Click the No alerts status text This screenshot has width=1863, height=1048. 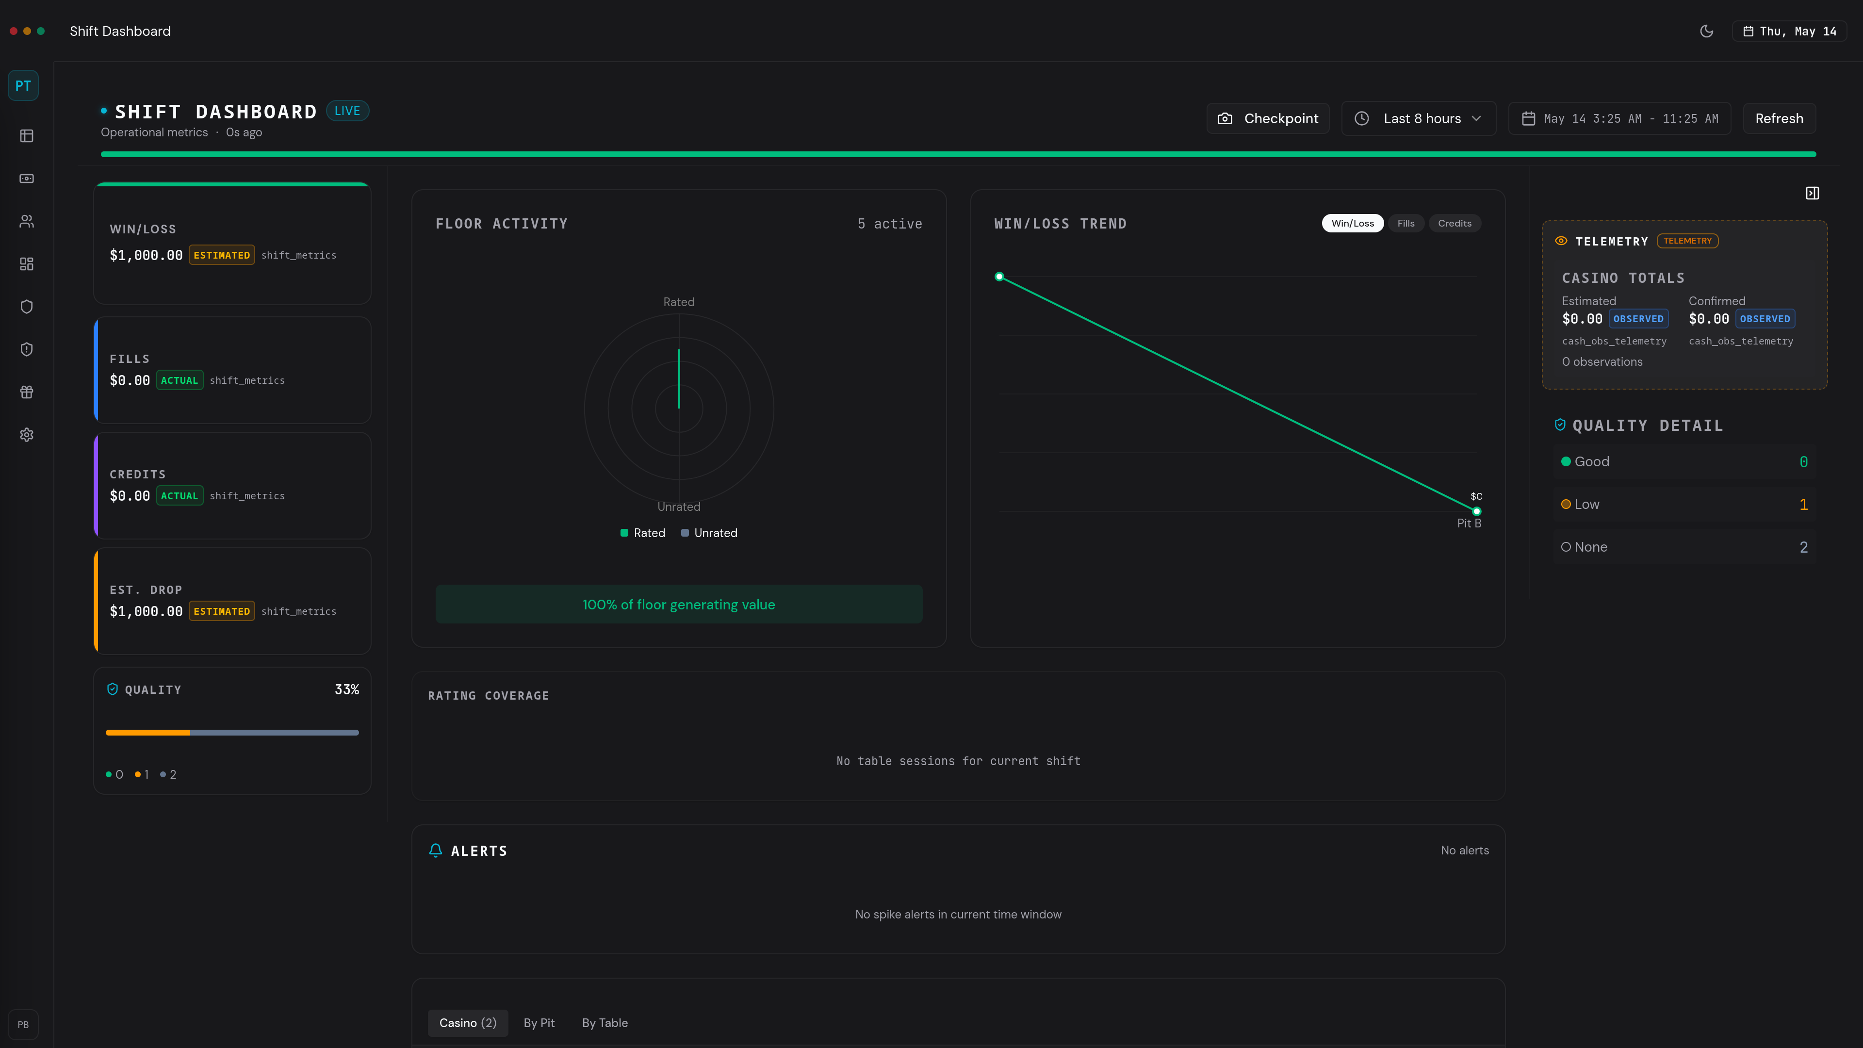1465,851
